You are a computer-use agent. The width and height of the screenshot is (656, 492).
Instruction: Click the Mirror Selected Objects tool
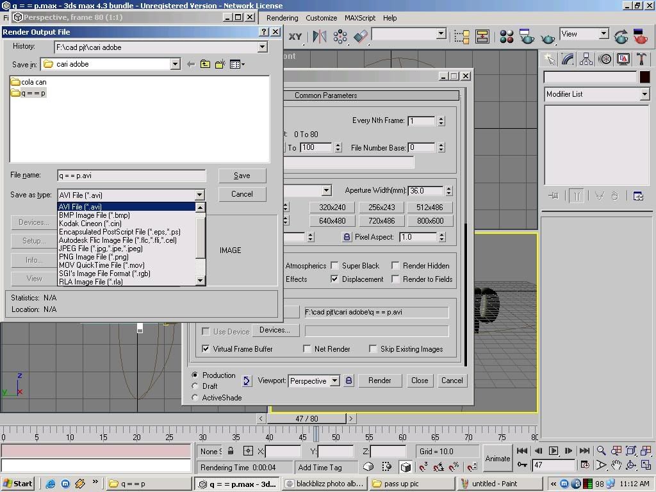(x=319, y=37)
